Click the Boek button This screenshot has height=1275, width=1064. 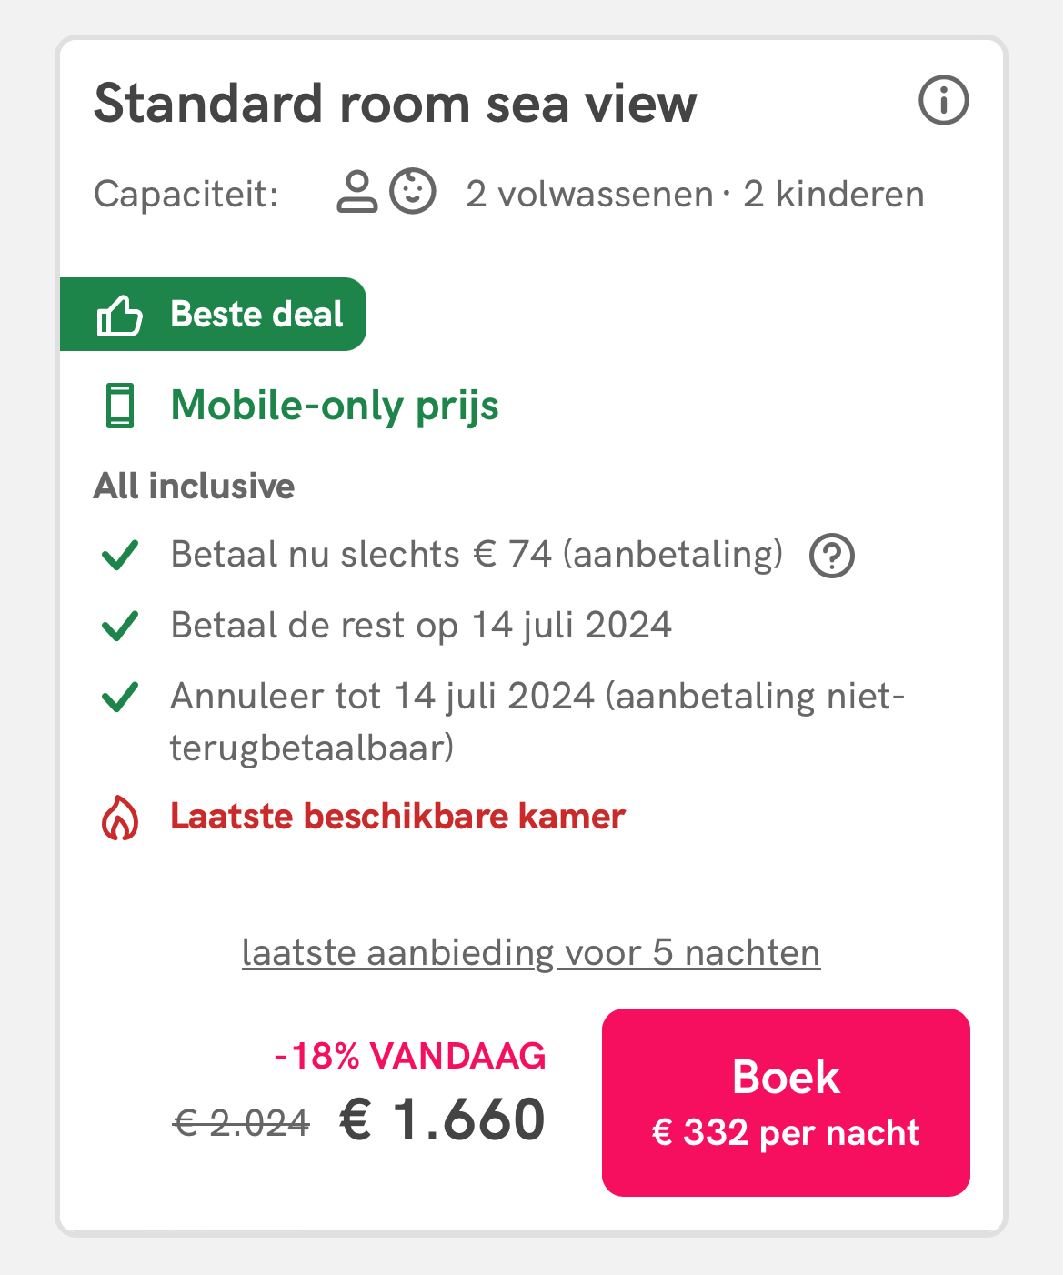tap(786, 1102)
